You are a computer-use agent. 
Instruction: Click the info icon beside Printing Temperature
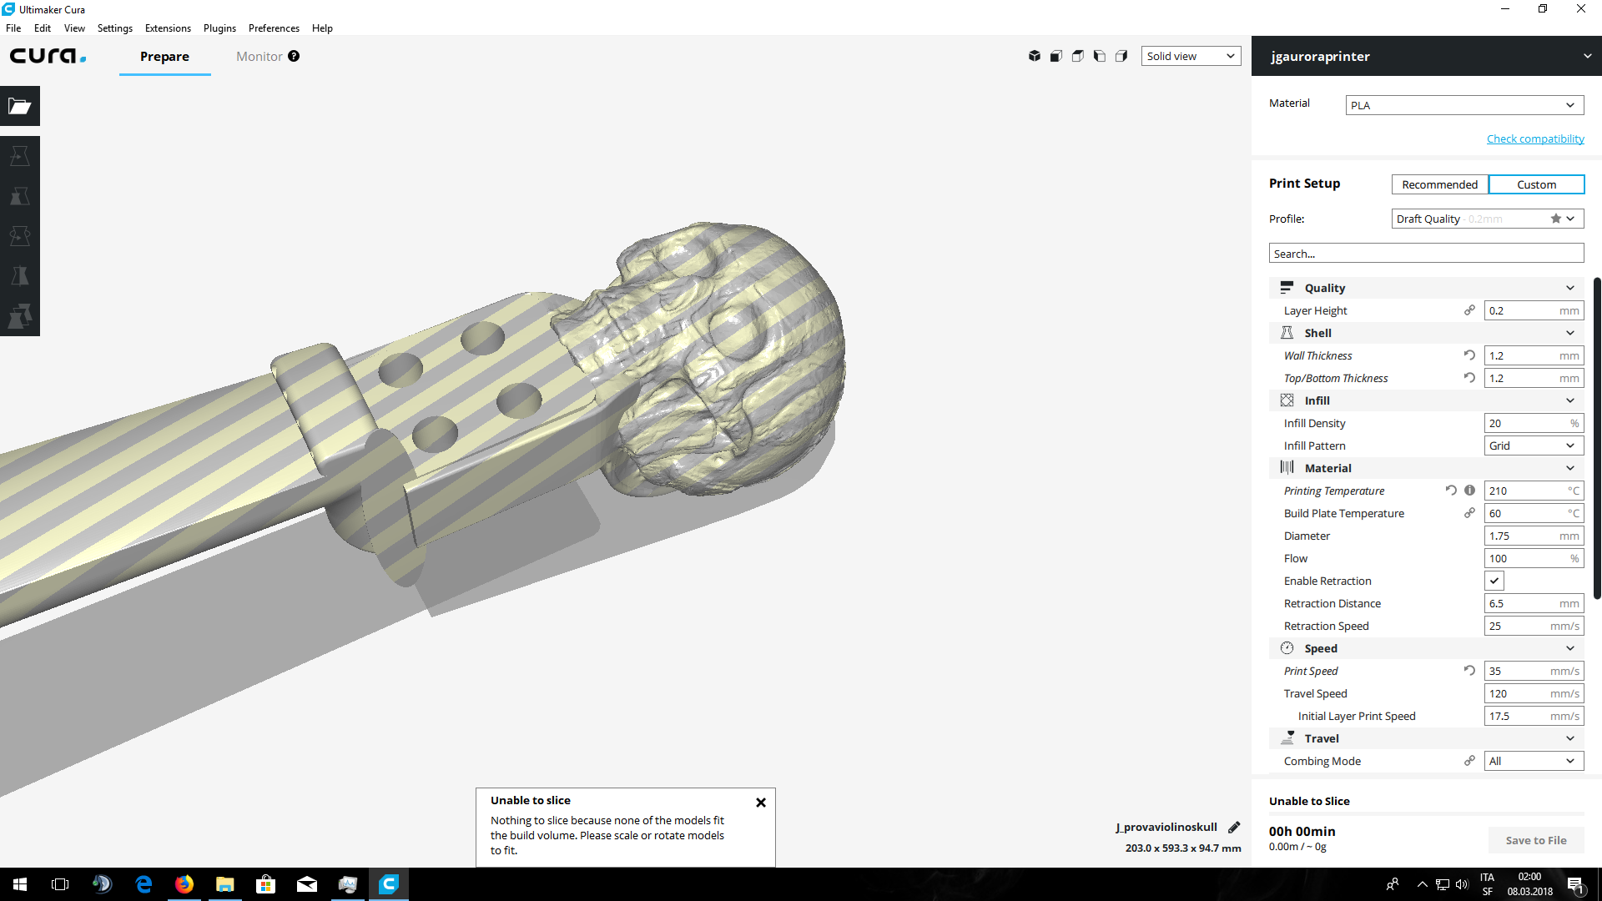point(1469,491)
